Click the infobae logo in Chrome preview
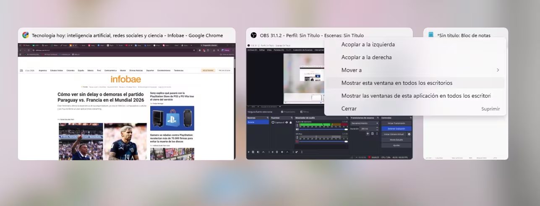540x206 pixels. click(126, 79)
